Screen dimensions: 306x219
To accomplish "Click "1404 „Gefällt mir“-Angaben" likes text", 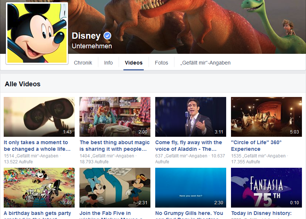I will coord(107,156).
